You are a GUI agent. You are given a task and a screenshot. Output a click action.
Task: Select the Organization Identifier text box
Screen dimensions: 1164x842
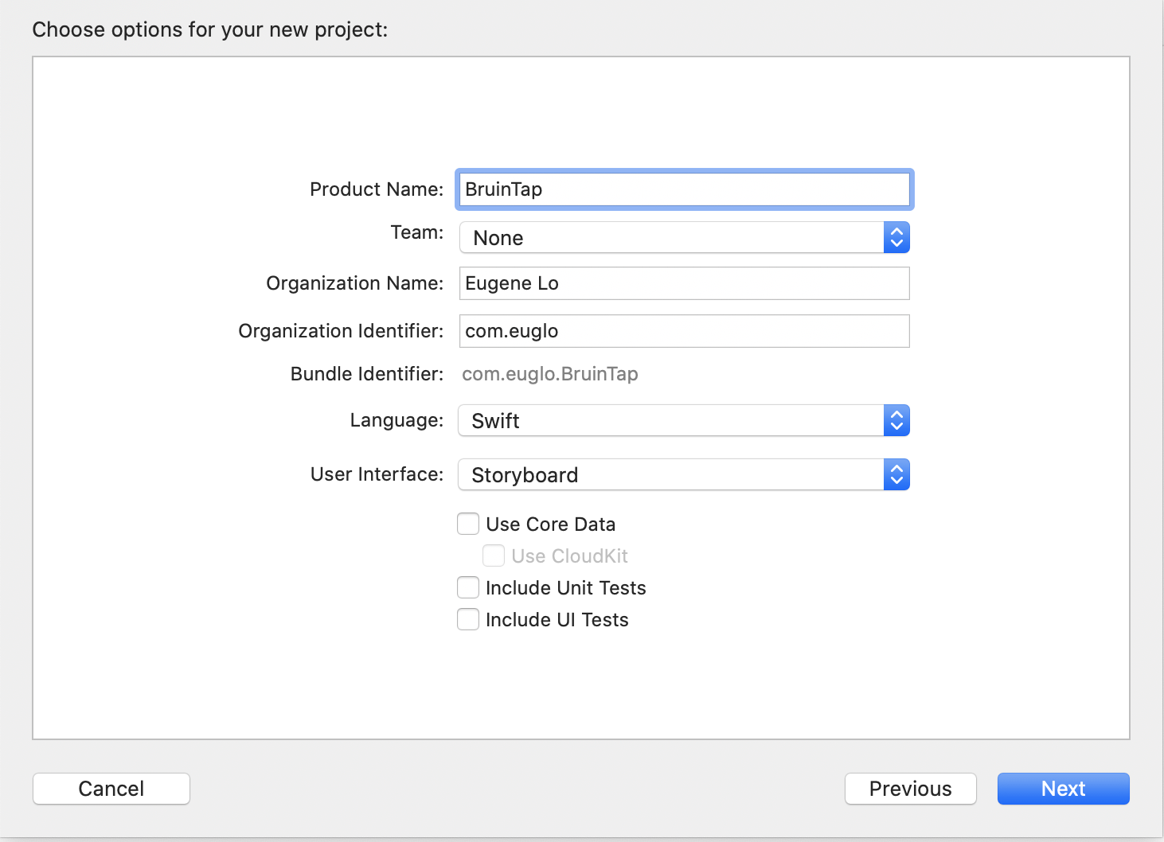pos(684,331)
